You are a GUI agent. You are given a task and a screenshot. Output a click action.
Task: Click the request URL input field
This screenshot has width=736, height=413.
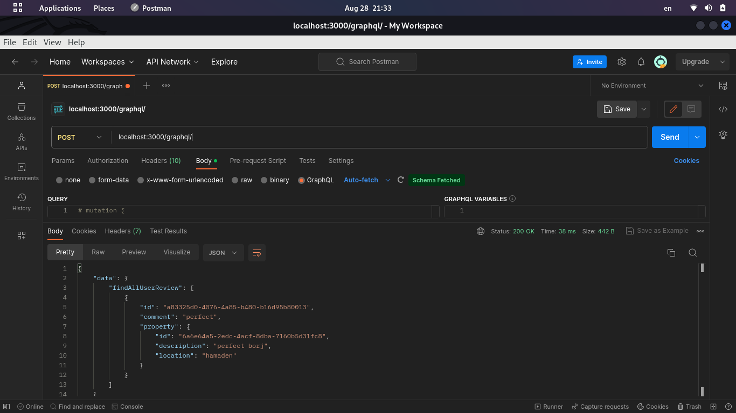379,137
